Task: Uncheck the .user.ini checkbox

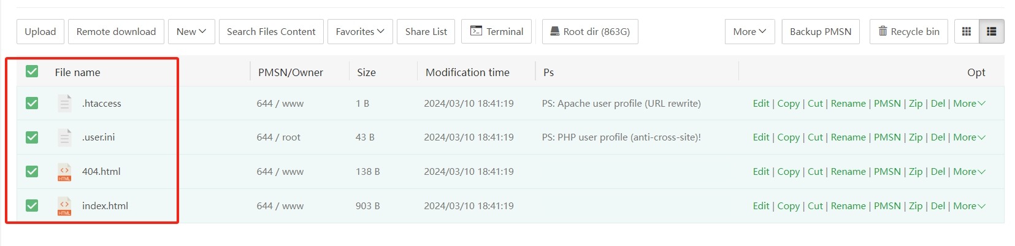Action: coord(32,137)
